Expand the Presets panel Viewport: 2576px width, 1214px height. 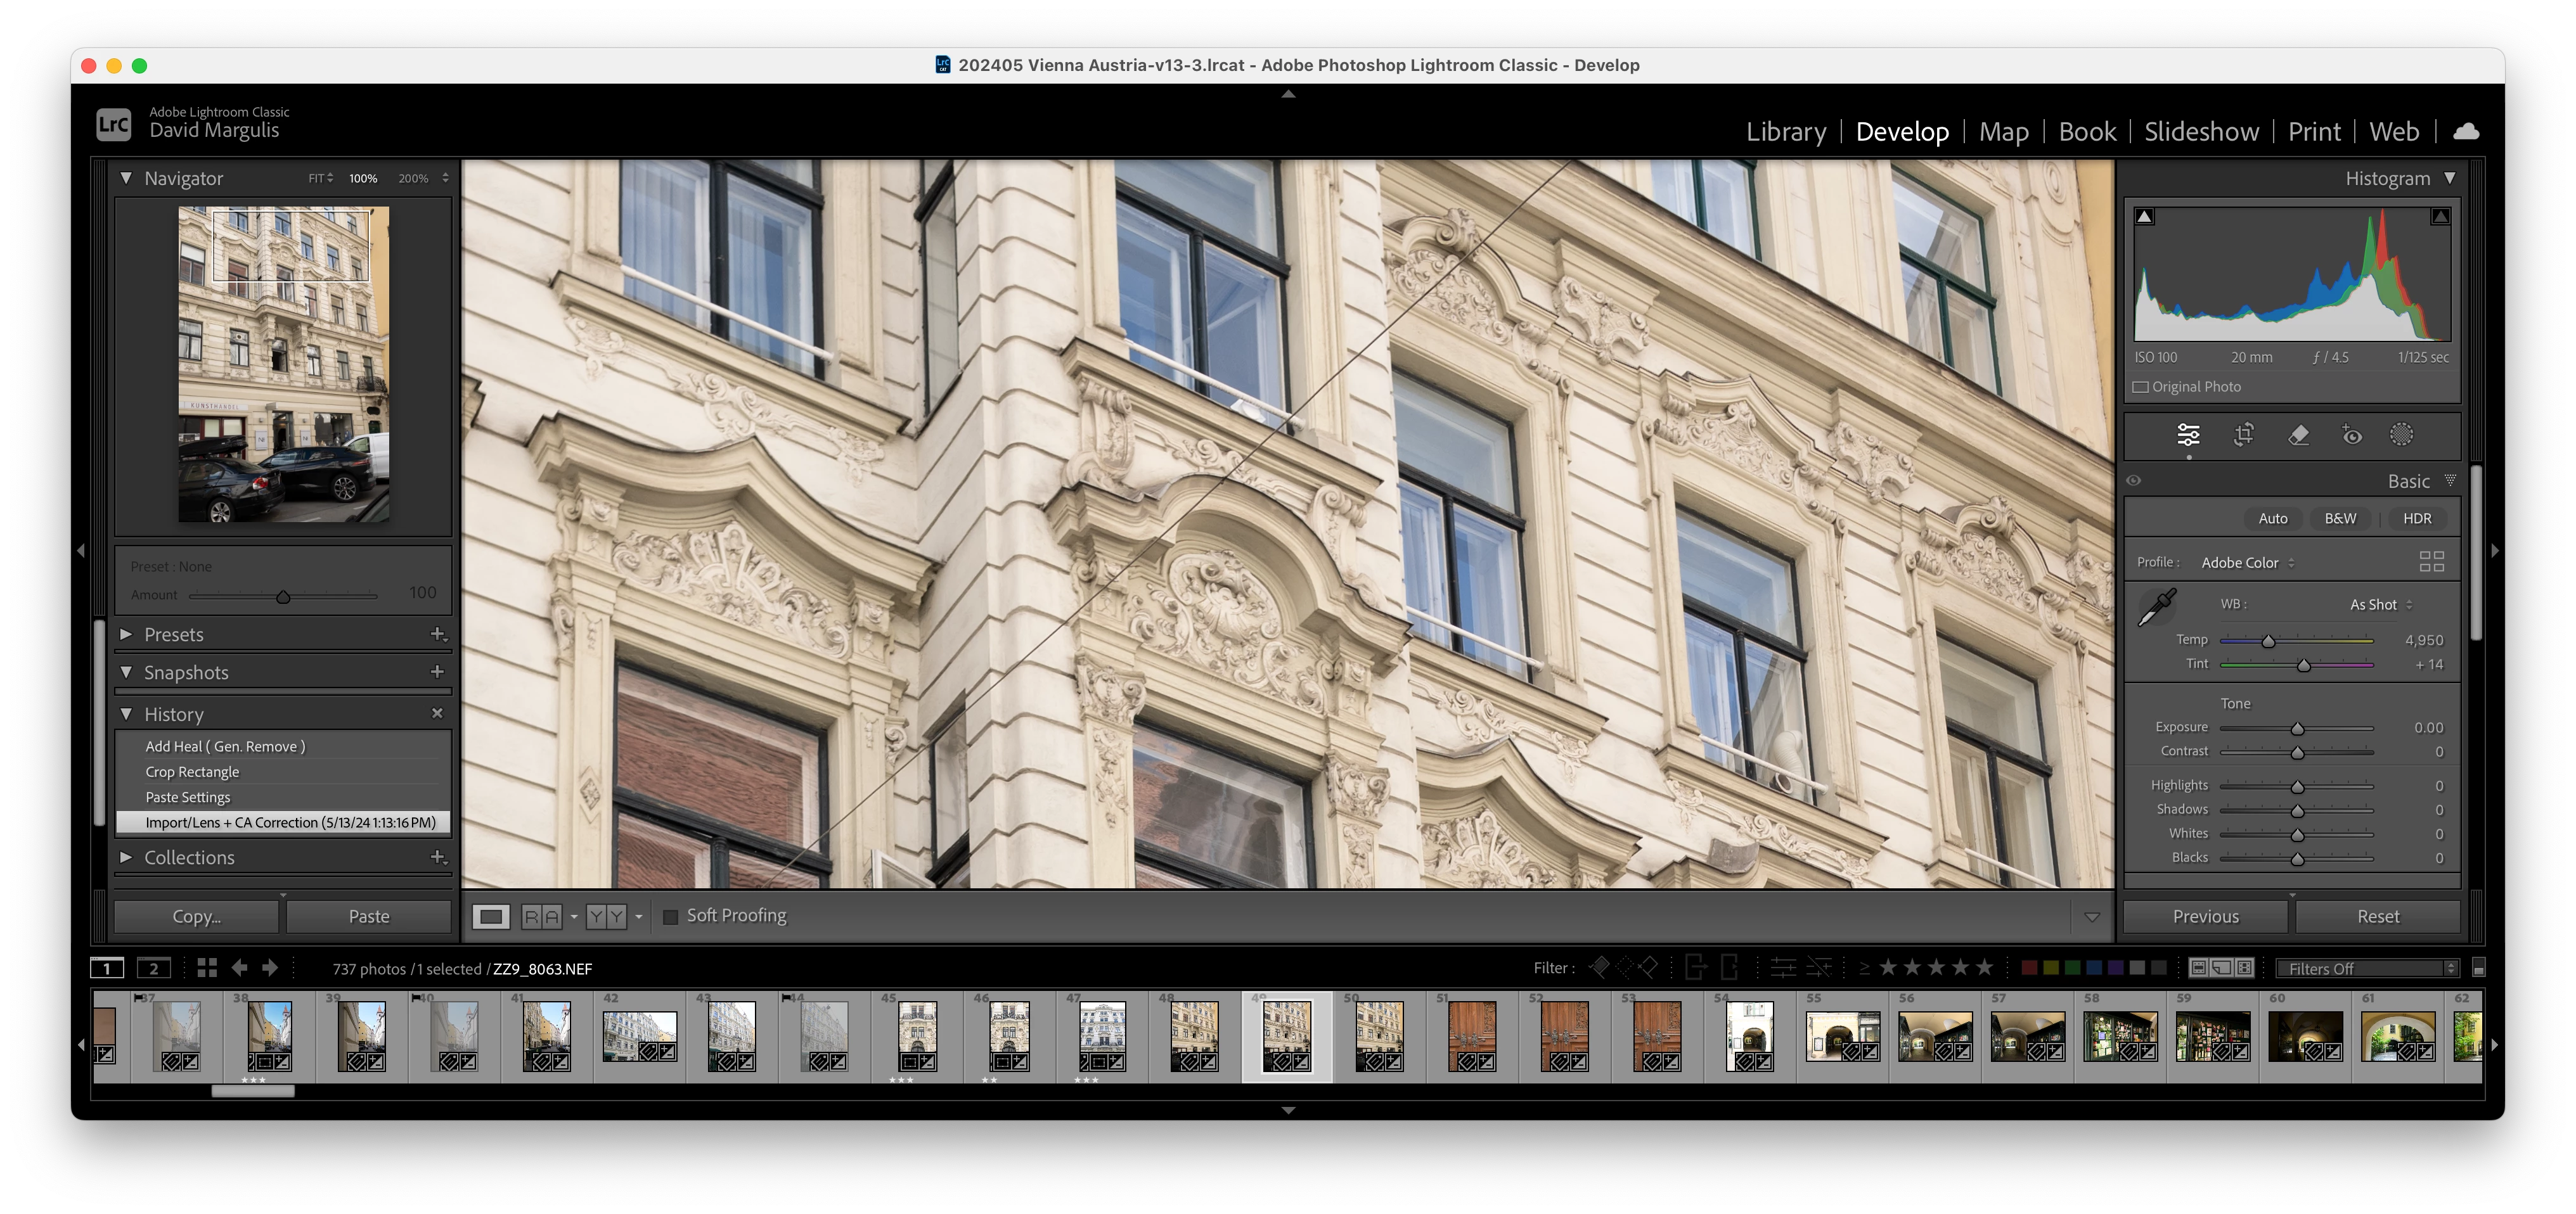(x=127, y=634)
